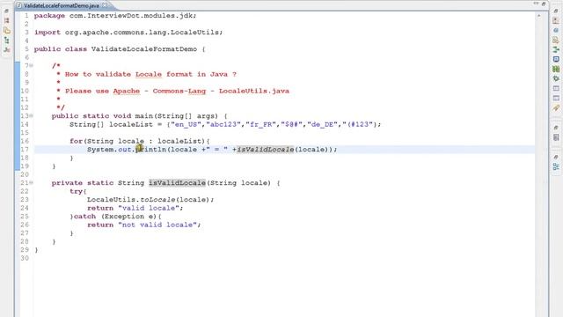Open the blue square Console view icon

pos(556,59)
